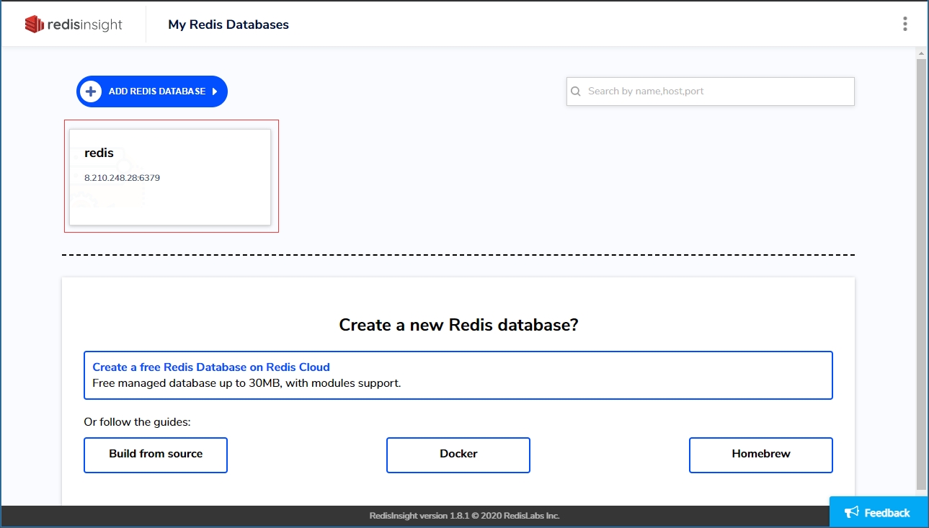The image size is (929, 528).
Task: Click the redisinsight wordmark in header
Action: pos(85,24)
